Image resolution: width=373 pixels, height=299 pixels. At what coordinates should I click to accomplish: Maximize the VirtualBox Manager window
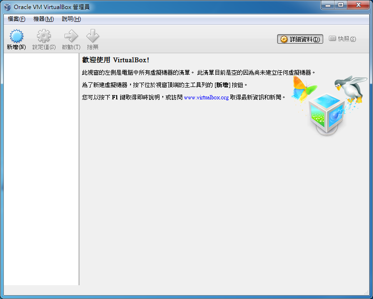point(341,5)
